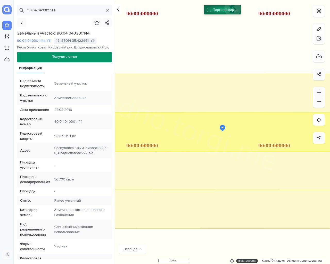Open favorites section in left sidebar
330x264 pixels.
[7, 25]
